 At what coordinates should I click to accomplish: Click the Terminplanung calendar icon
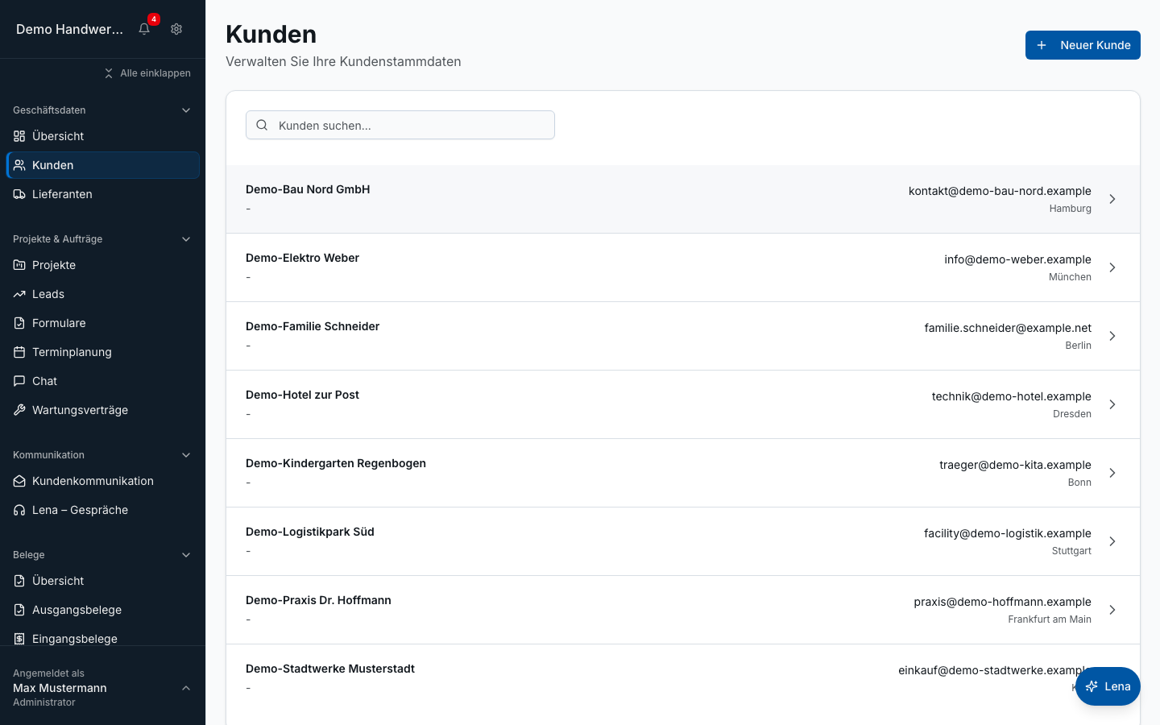click(x=19, y=352)
